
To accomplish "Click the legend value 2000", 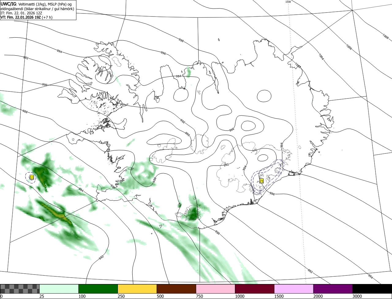I will tap(318, 296).
